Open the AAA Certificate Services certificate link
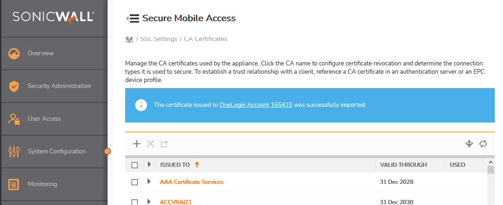The width and height of the screenshot is (503, 205). point(192,182)
